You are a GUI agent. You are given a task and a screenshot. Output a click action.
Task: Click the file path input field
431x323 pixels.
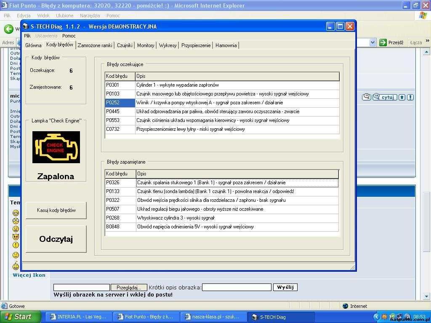(x=82, y=288)
